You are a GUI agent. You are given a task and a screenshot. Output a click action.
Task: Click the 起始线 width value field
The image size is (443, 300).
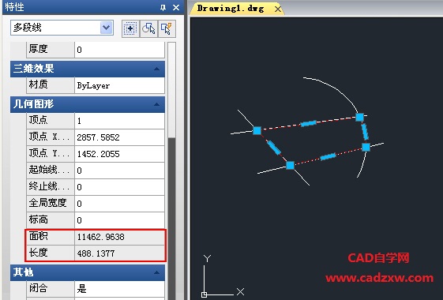(119, 171)
